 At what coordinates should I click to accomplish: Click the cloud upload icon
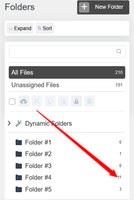click(x=24, y=101)
